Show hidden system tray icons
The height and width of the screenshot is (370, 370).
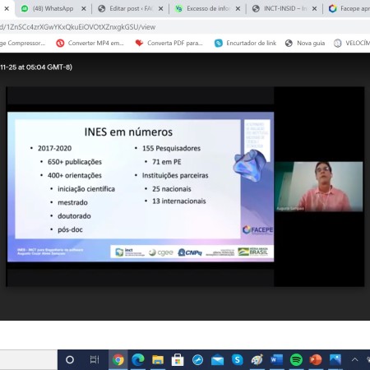(x=354, y=359)
